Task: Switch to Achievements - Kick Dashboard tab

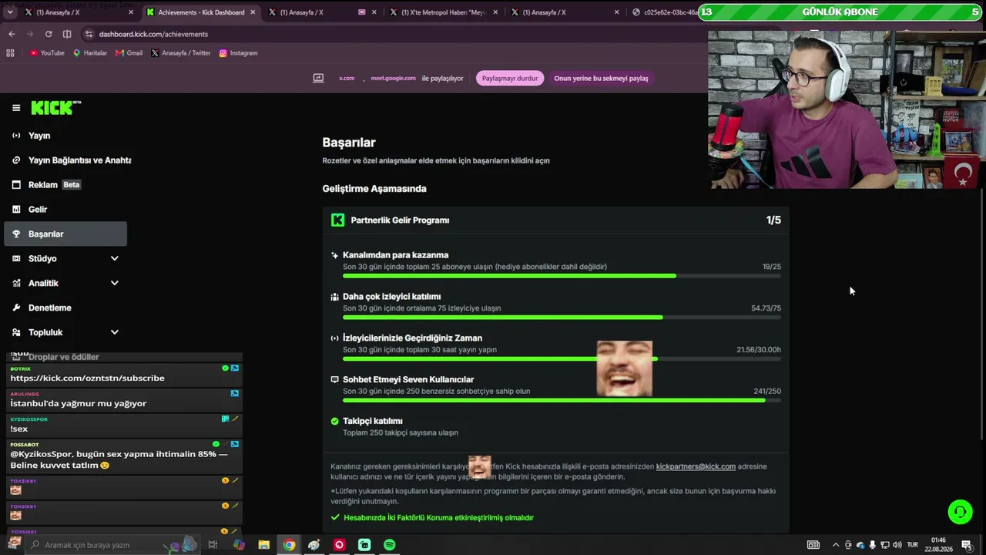Action: click(x=200, y=12)
